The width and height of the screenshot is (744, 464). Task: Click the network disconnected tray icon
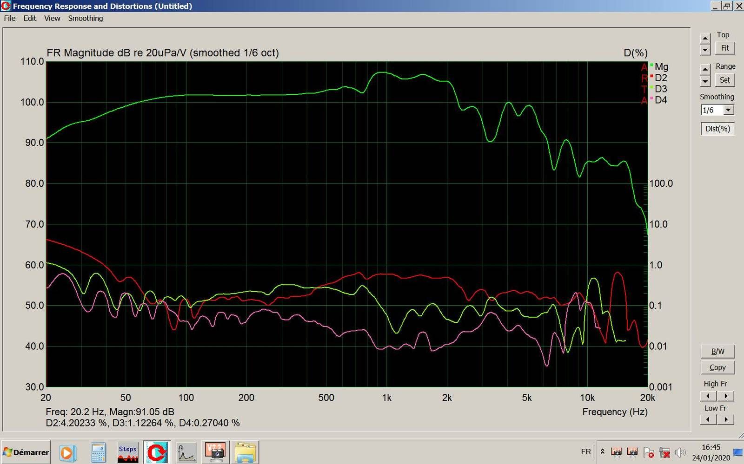(x=664, y=452)
